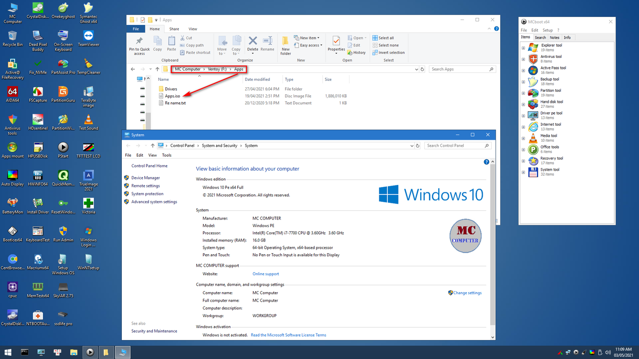Launch MemTestx64 desktop shortcut
Screen dimensions: 639x359
pos(38,289)
